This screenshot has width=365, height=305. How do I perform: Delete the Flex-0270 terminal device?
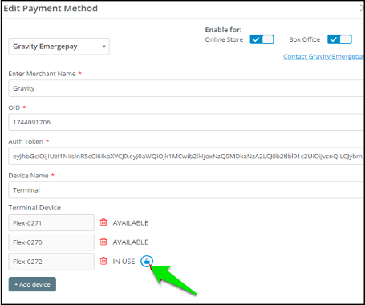(x=103, y=242)
